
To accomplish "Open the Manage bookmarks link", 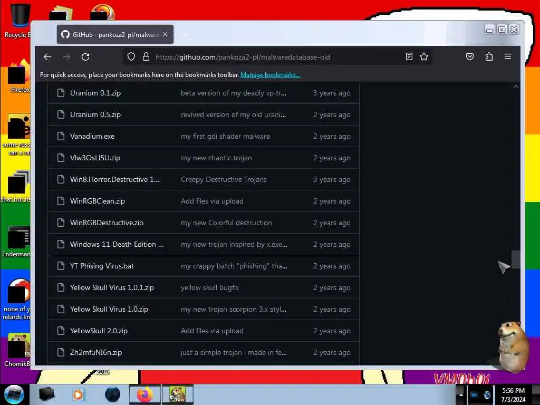I will (271, 75).
